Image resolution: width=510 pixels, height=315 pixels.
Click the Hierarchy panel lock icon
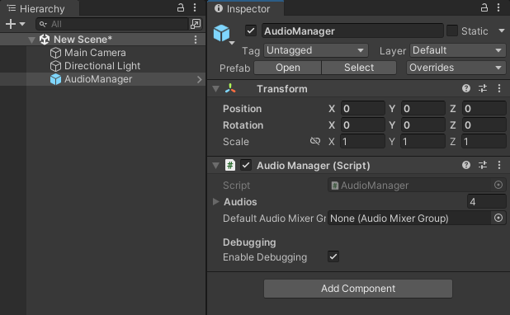pyautogui.click(x=181, y=7)
